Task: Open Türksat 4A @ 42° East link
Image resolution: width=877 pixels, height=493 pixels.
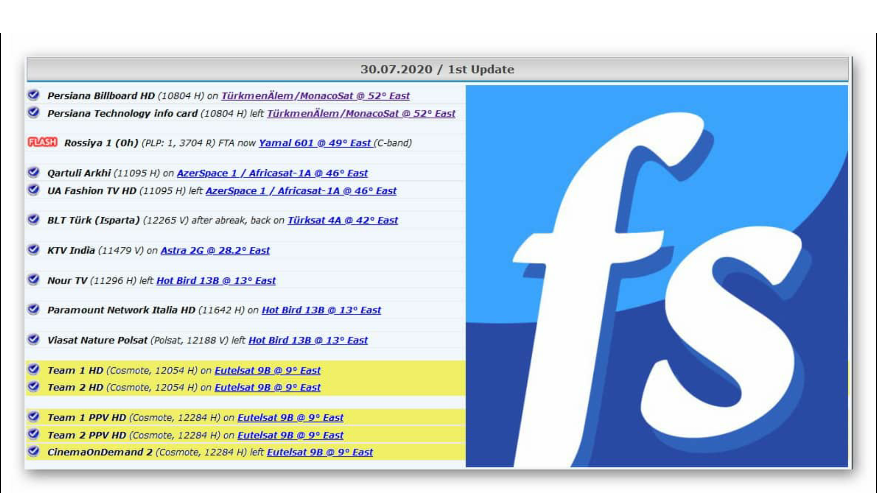Action: pos(343,220)
